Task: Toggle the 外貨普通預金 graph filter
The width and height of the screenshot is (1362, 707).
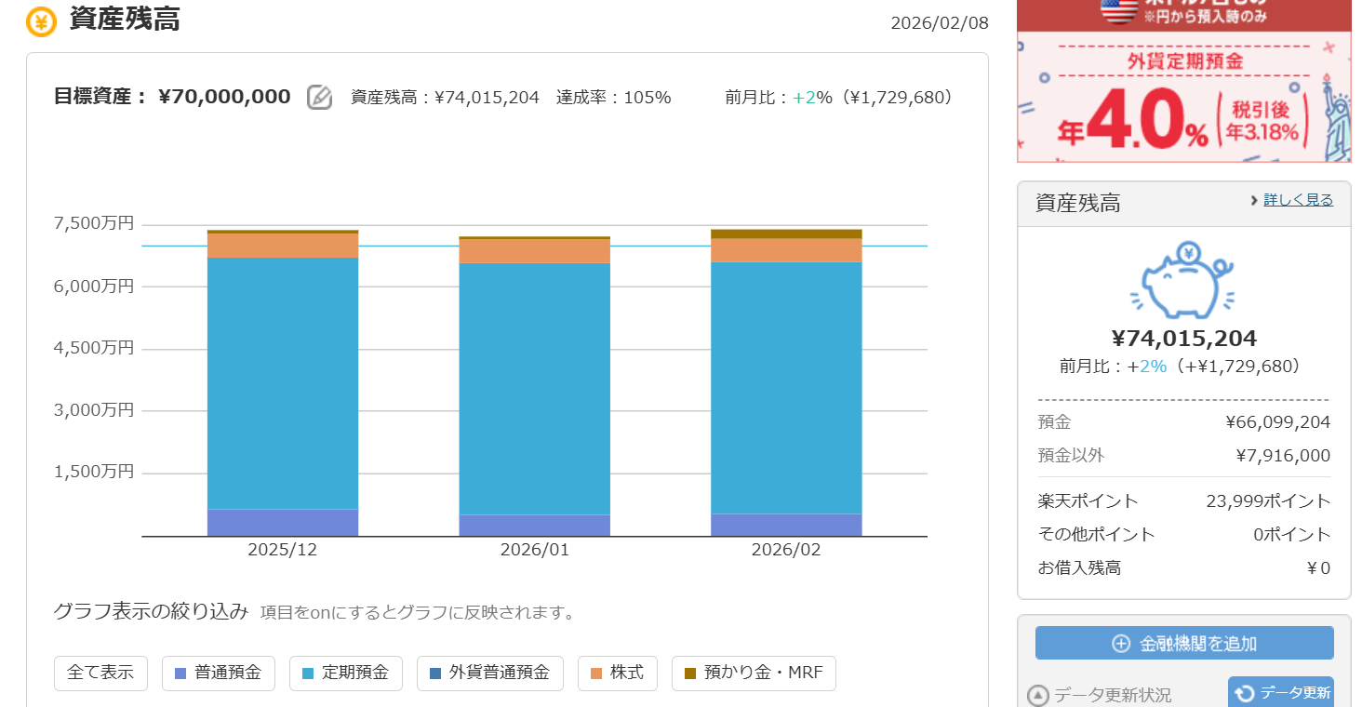Action: [489, 673]
